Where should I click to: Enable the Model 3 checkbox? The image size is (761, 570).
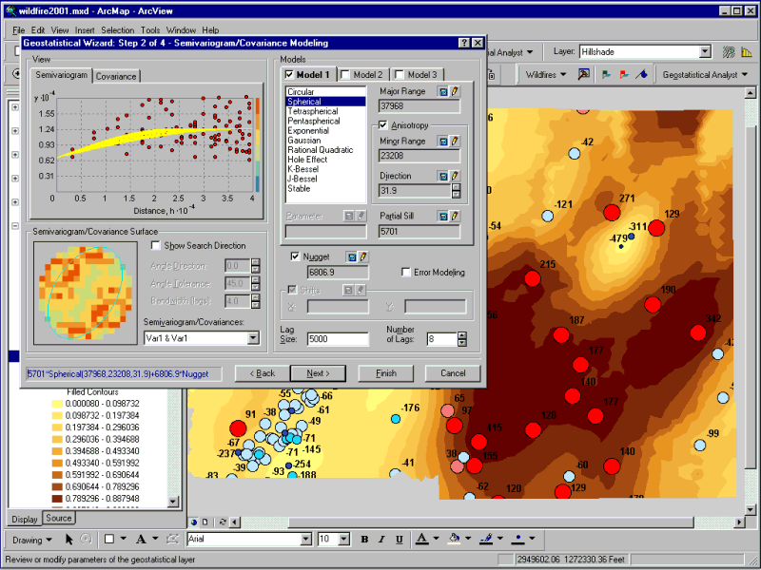400,75
